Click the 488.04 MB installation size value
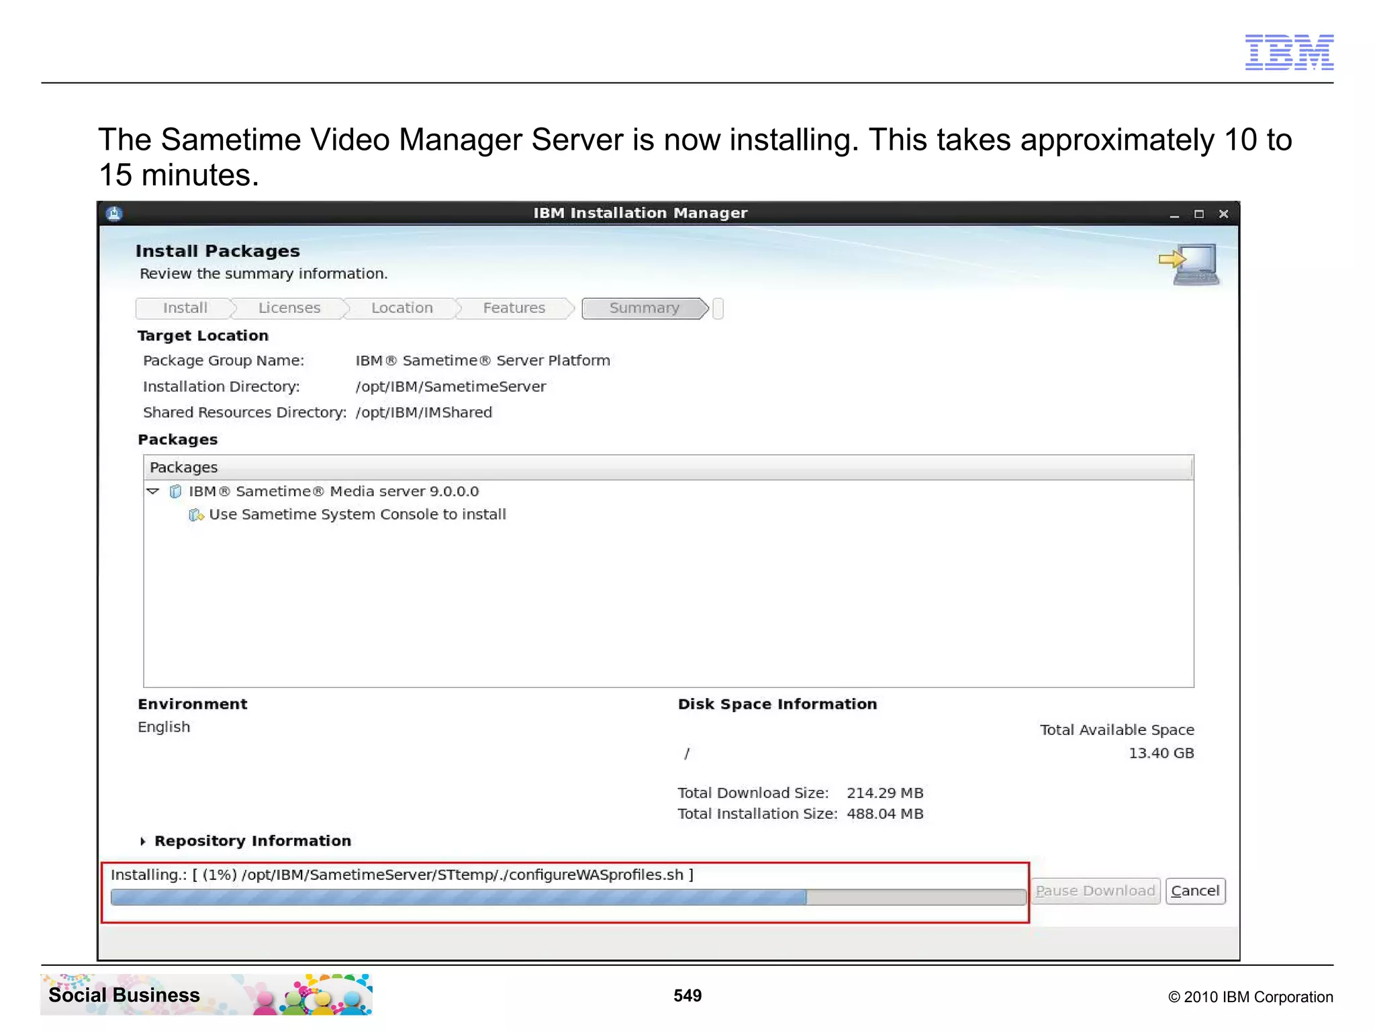This screenshot has width=1375, height=1031. [885, 814]
